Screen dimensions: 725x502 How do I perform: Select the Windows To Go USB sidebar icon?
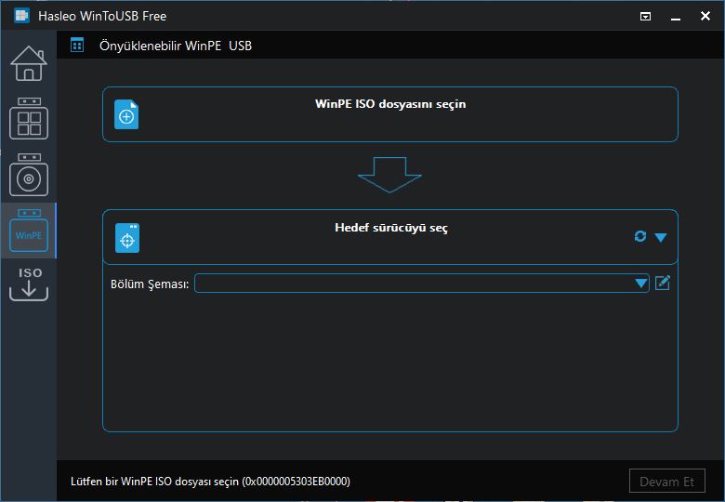coord(29,119)
